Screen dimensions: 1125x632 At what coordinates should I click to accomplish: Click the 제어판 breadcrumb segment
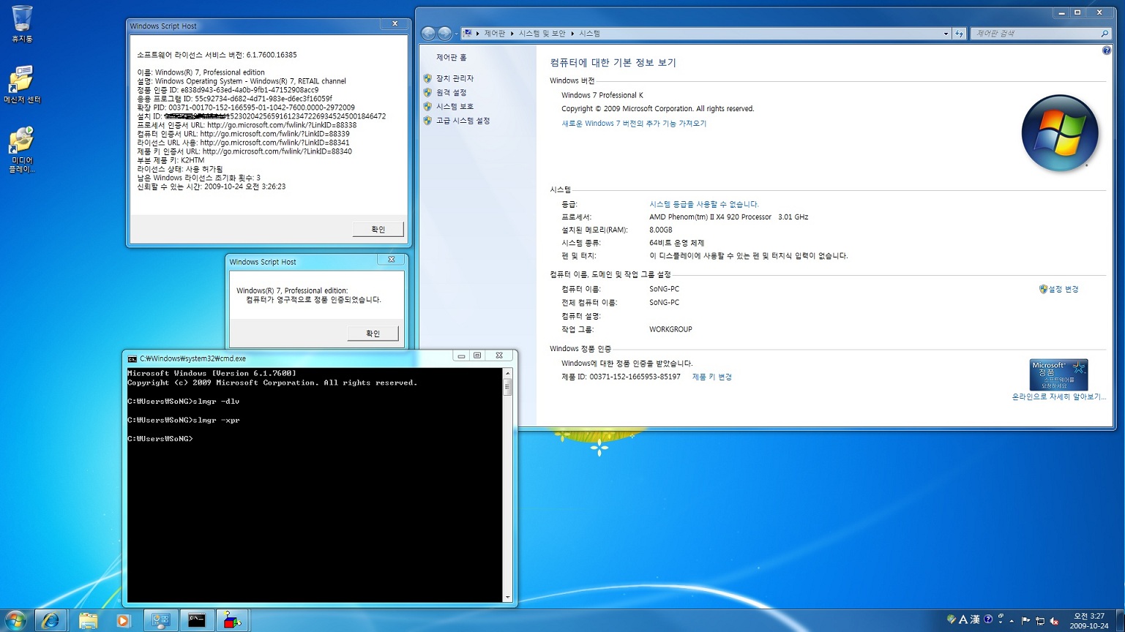[x=495, y=34]
